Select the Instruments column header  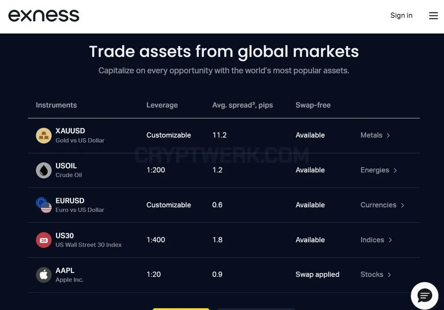pos(56,105)
